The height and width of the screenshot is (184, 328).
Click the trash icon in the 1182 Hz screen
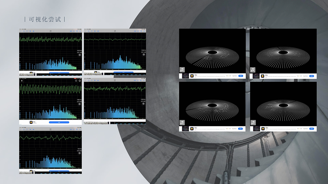(141, 31)
